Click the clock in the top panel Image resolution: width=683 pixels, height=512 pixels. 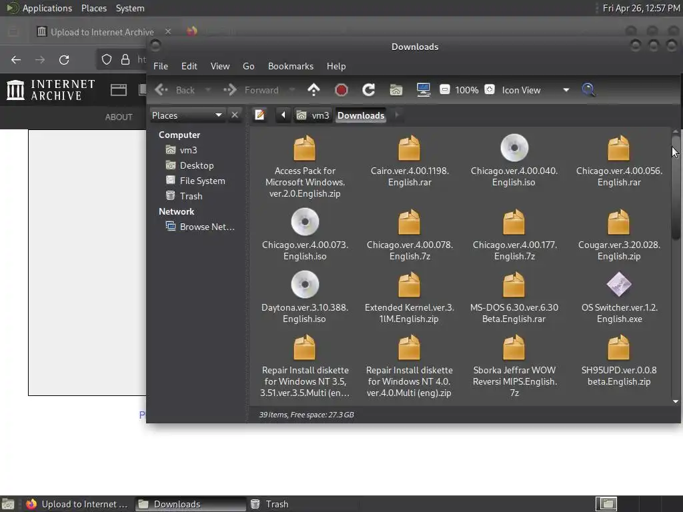point(641,8)
